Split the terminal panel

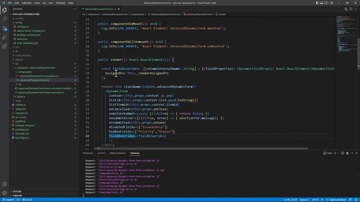coord(343,153)
